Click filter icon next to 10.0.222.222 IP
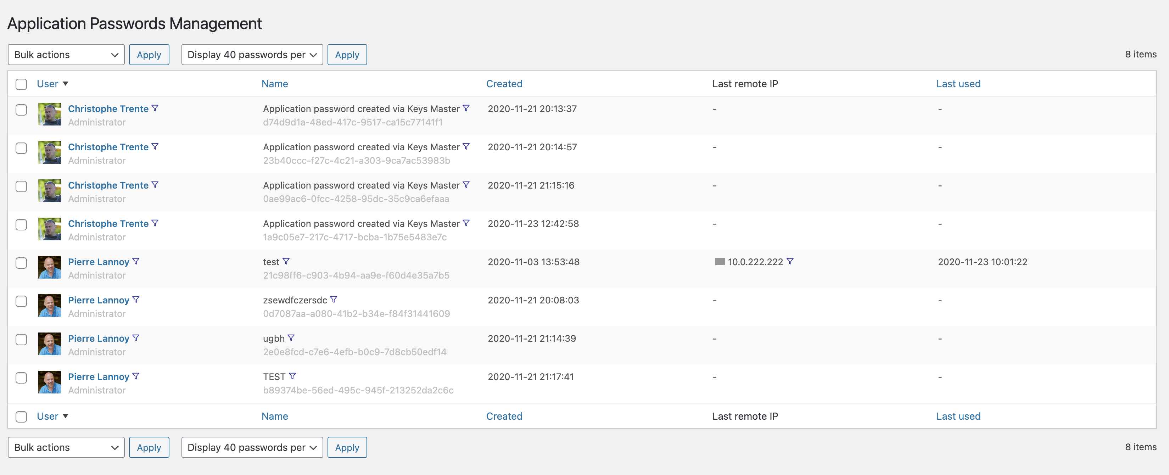Viewport: 1169px width, 475px height. 790,261
